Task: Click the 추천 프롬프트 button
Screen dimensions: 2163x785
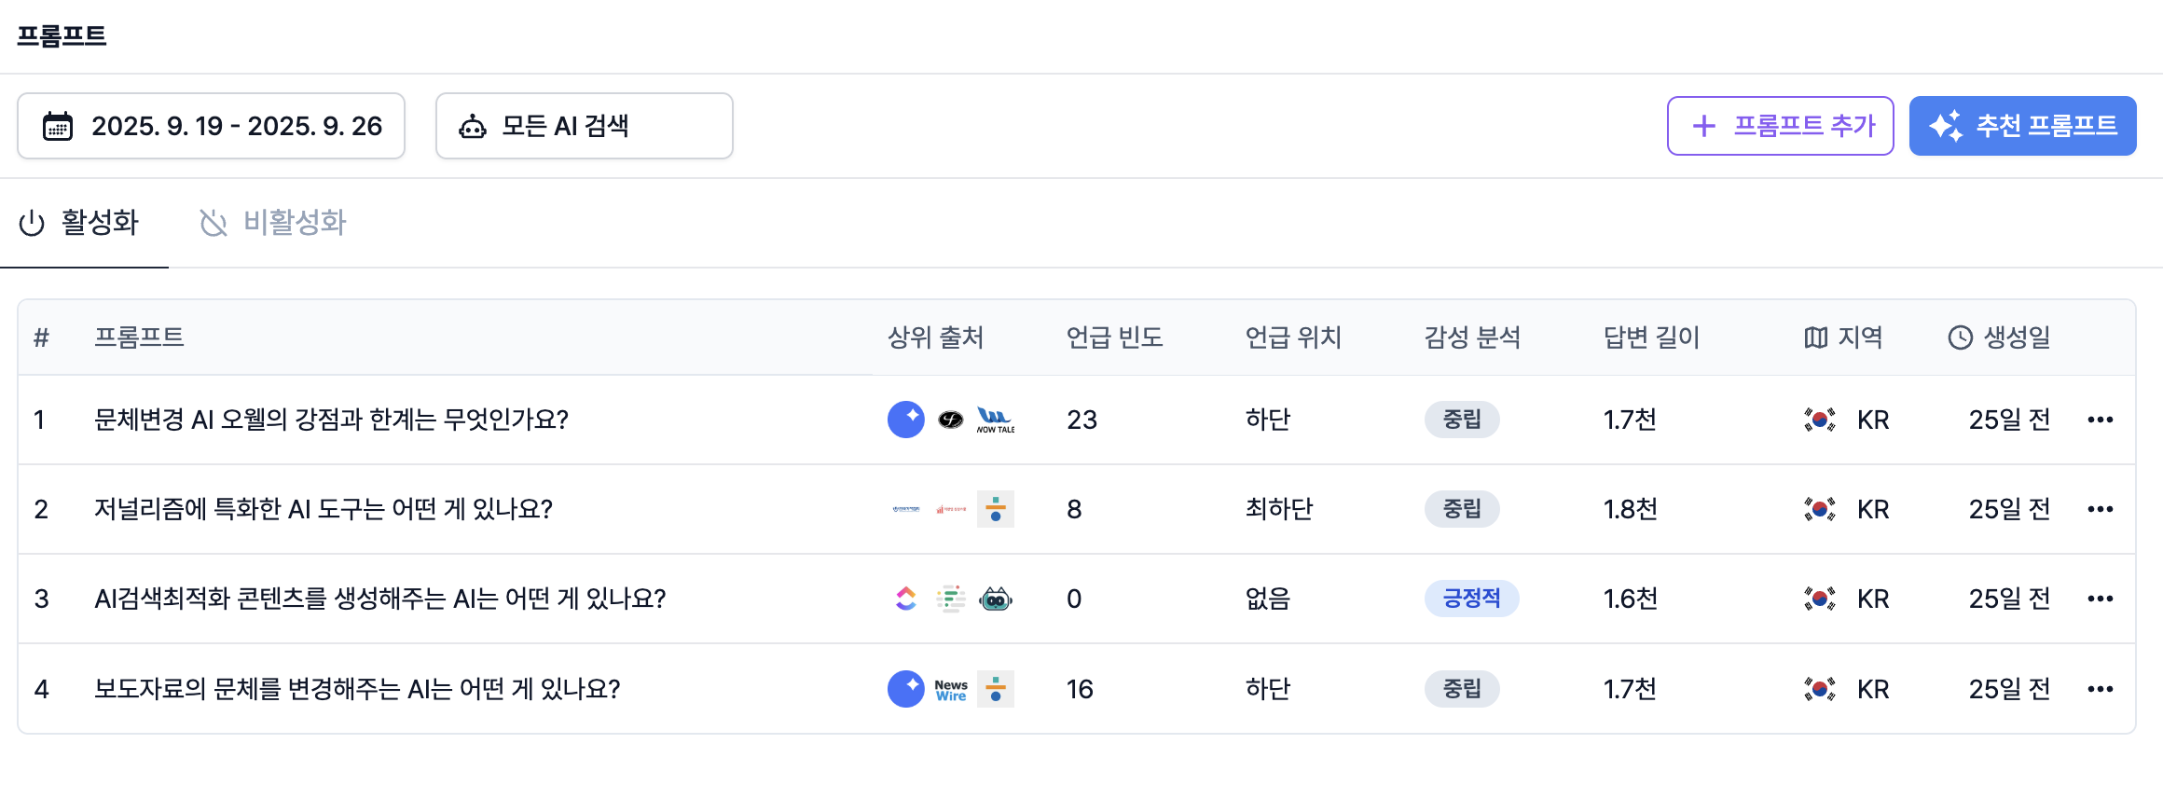Action: [2022, 126]
